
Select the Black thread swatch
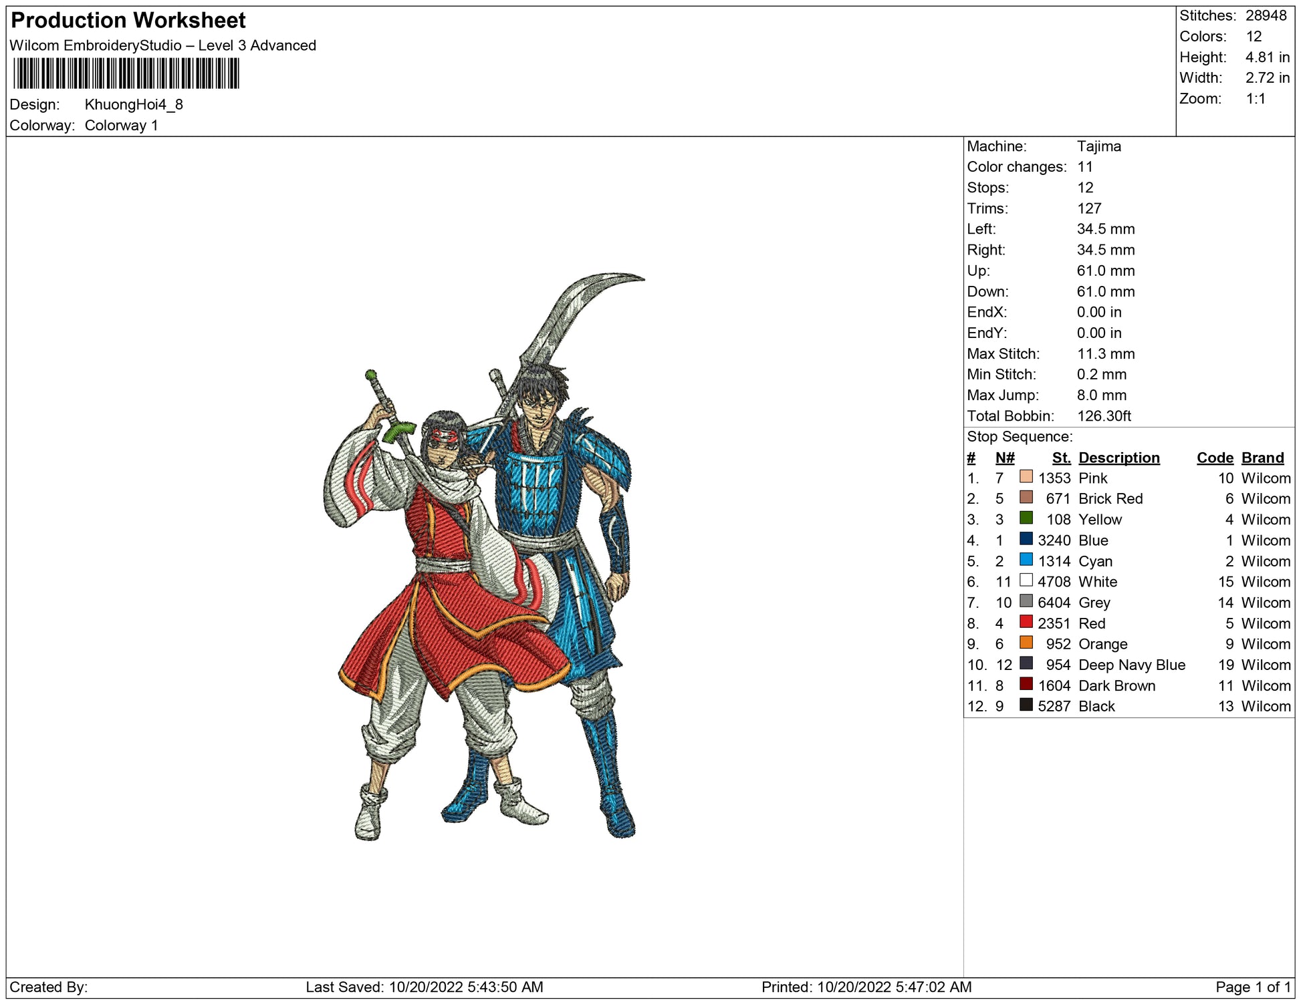(1026, 705)
